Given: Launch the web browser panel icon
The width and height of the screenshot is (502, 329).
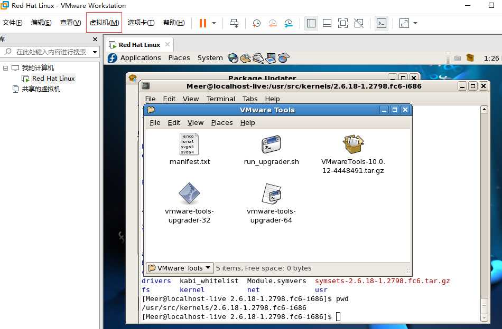Looking at the screenshot, I should pos(233,58).
